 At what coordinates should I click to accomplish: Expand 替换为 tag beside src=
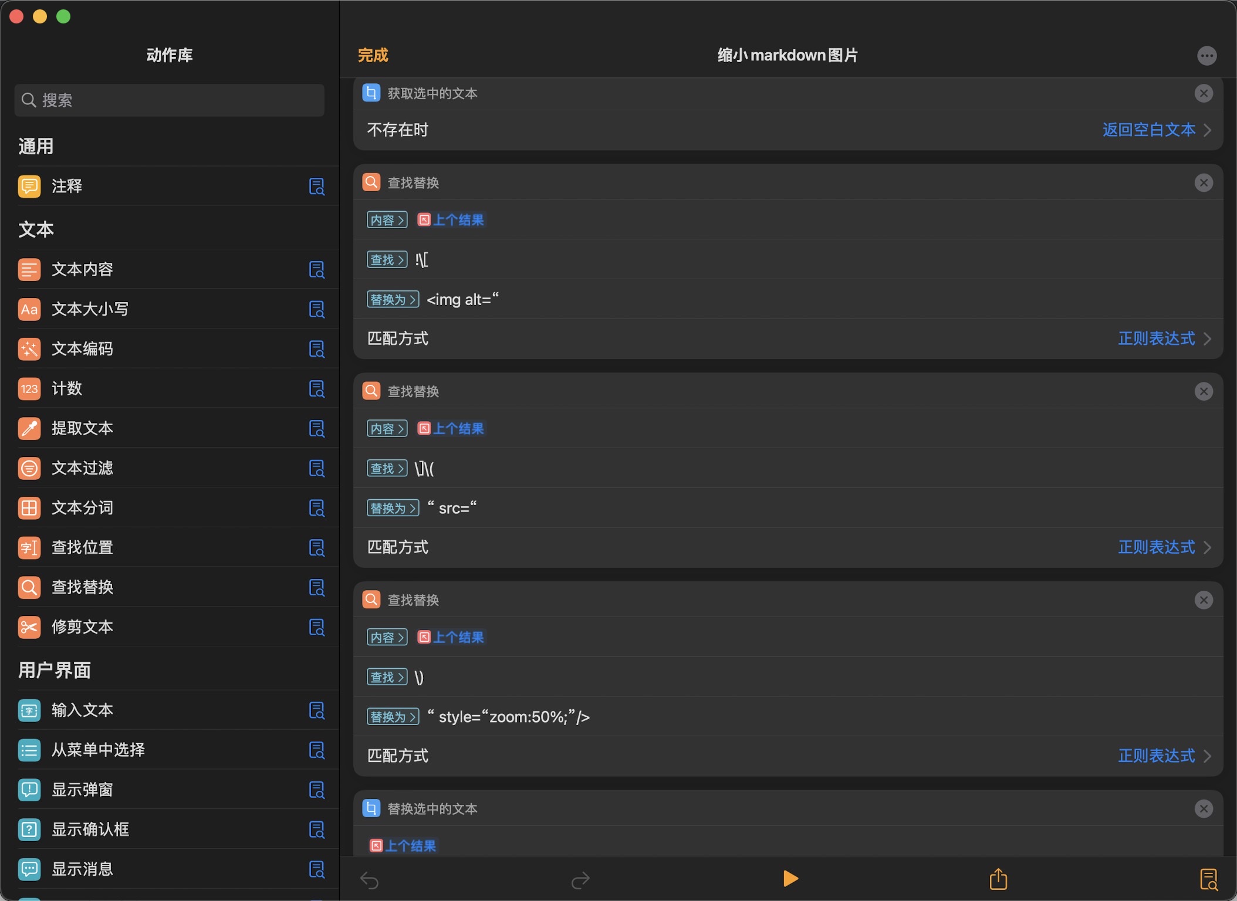[x=393, y=508]
